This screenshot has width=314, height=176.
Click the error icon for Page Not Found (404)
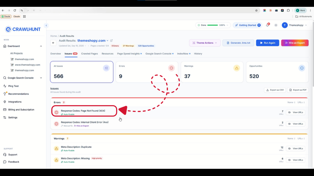[56, 112]
